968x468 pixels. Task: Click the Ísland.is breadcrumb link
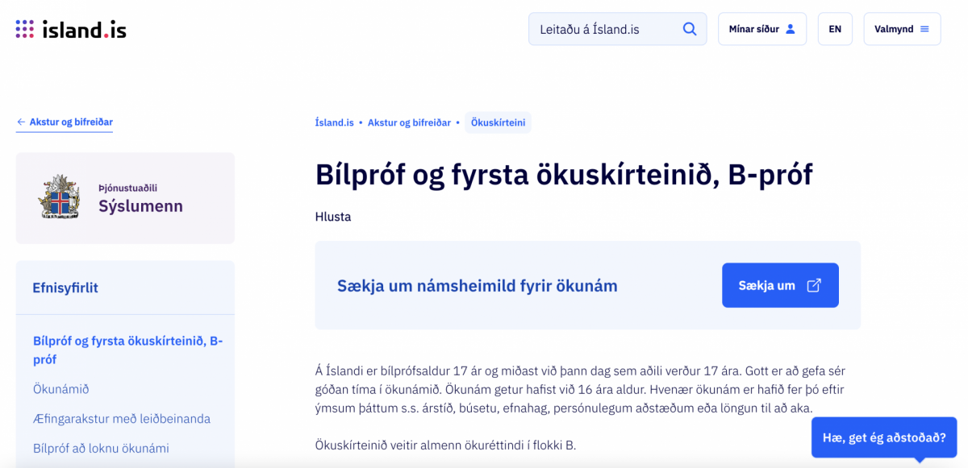335,123
